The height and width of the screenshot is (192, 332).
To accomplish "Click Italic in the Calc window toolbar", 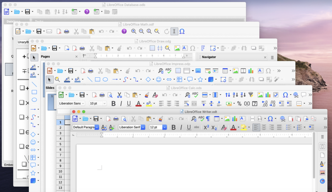I will click(121, 103).
